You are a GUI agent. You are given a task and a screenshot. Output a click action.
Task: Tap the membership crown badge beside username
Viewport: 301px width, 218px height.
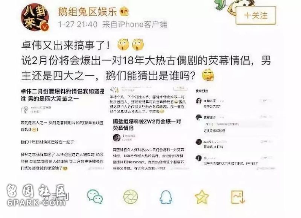pyautogui.click(x=124, y=12)
